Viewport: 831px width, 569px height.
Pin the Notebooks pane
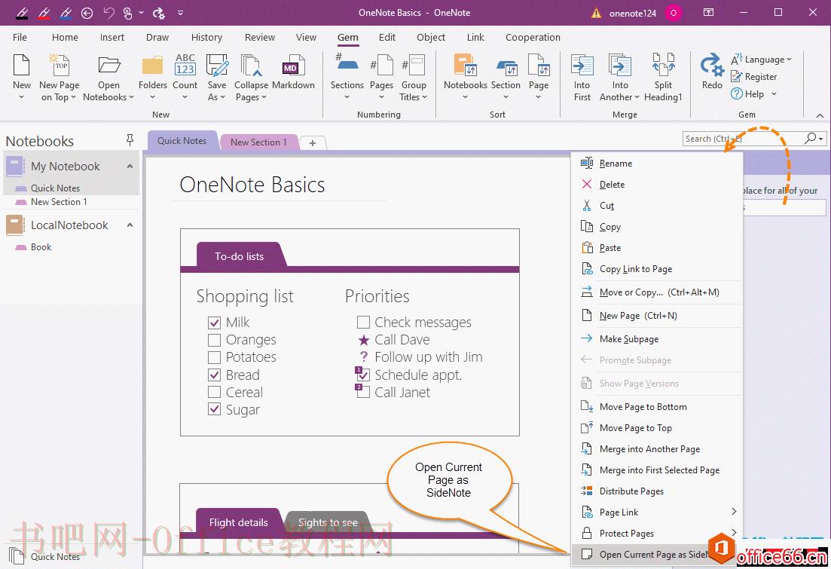(x=130, y=140)
